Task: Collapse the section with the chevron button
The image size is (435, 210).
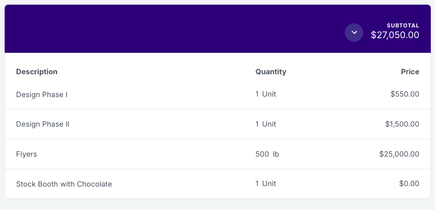Action: tap(354, 33)
